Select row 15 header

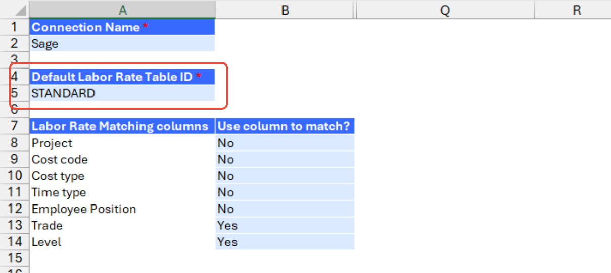14,258
